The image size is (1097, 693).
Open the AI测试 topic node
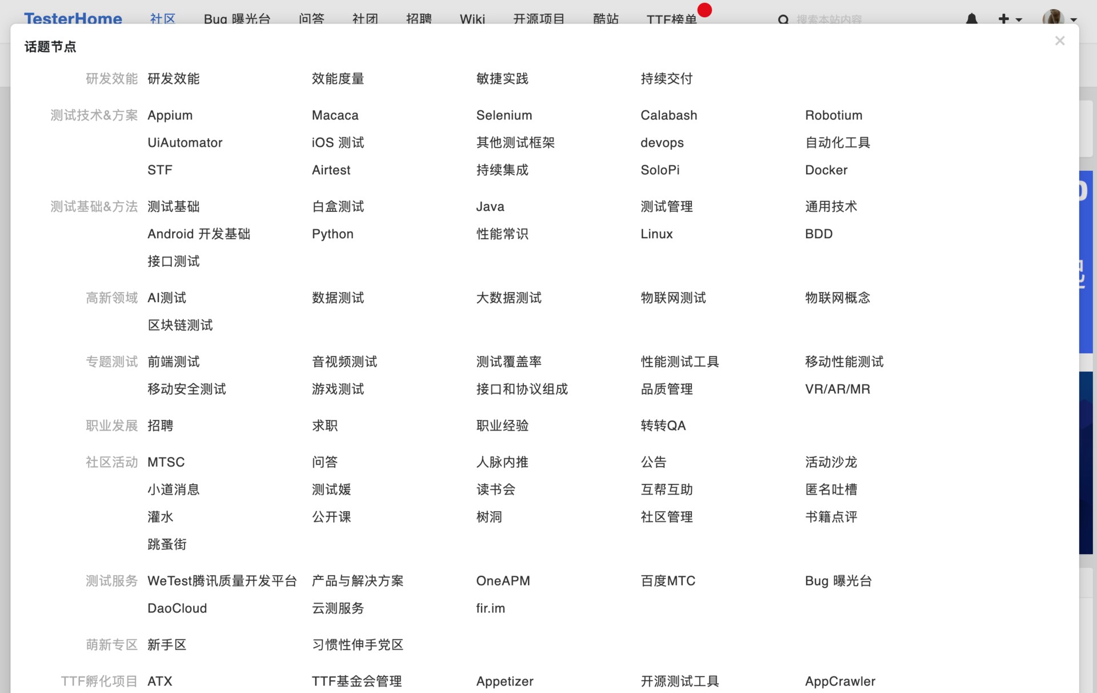166,298
